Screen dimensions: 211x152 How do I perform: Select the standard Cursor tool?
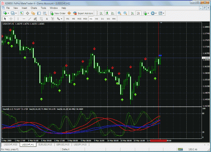(5, 19)
